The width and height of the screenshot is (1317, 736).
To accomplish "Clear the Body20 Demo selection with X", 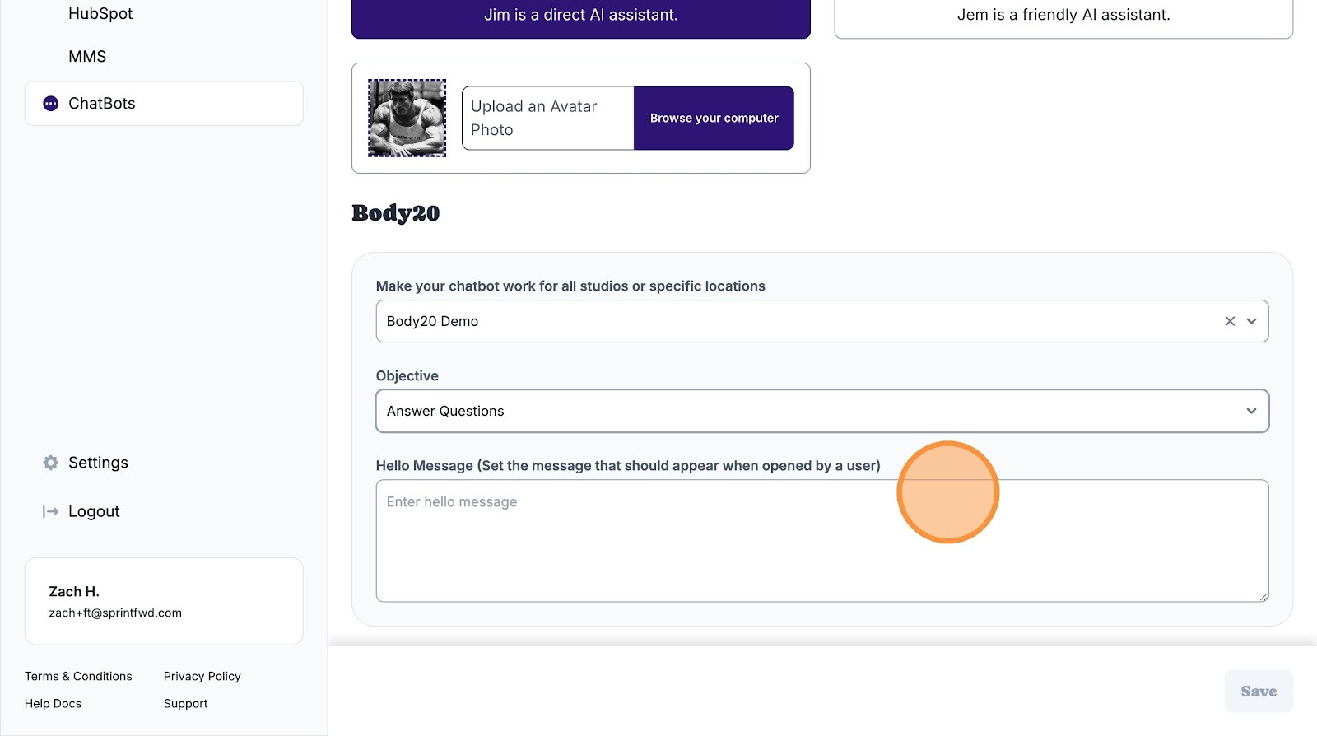I will [x=1230, y=321].
